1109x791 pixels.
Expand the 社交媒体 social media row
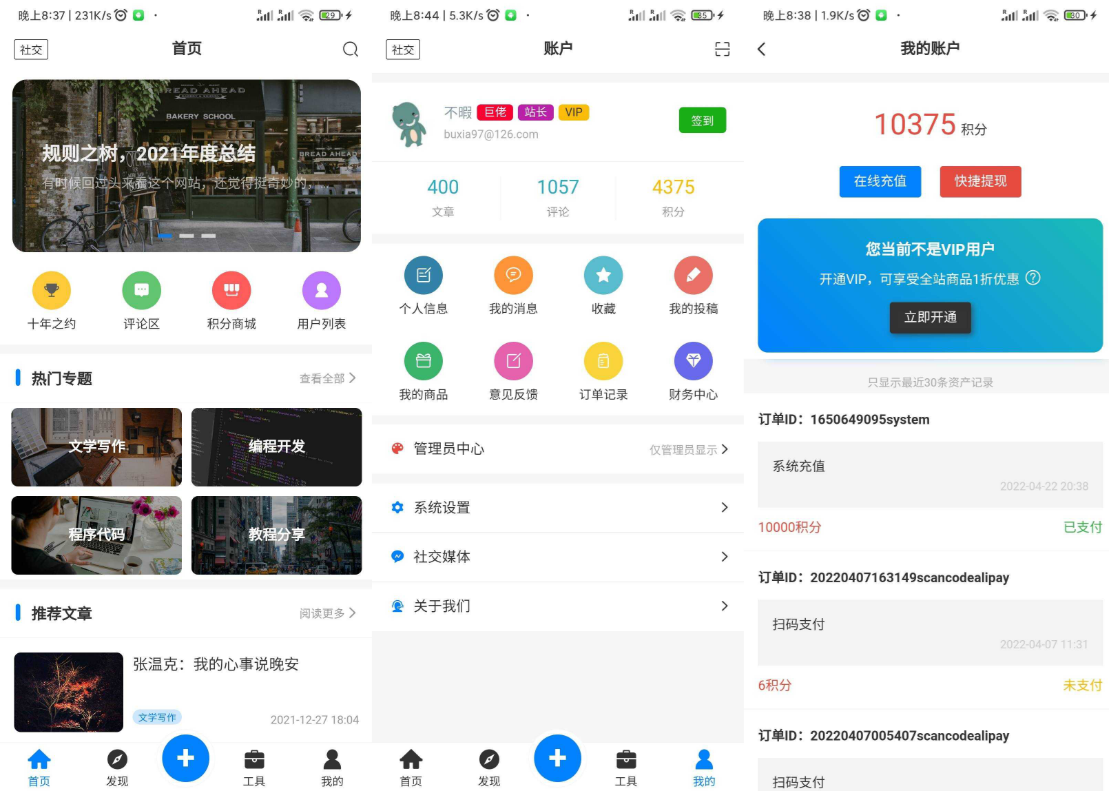558,557
